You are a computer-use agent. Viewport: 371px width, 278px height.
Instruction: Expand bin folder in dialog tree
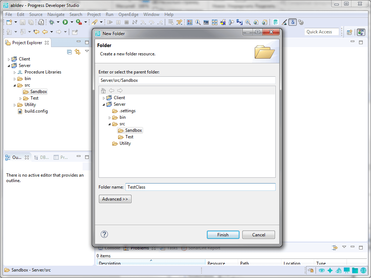point(109,118)
